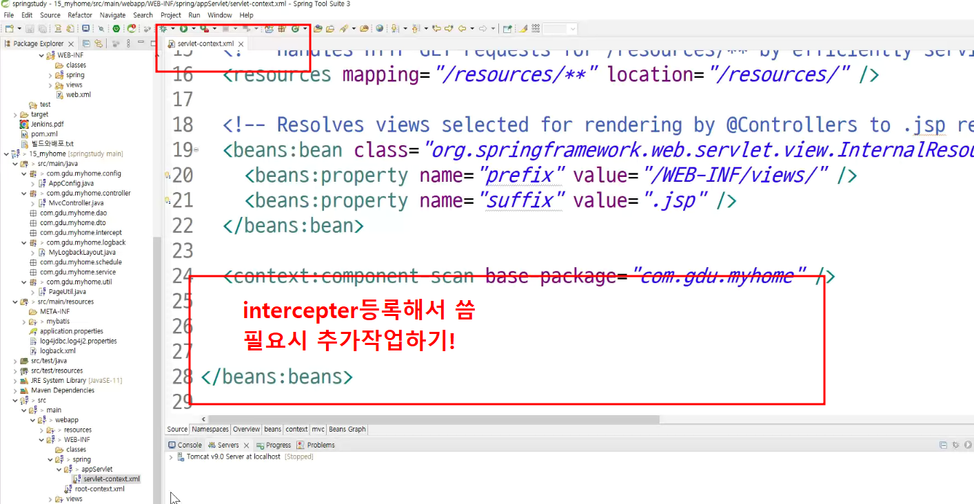
Task: Open the Help menu
Action: 246,14
